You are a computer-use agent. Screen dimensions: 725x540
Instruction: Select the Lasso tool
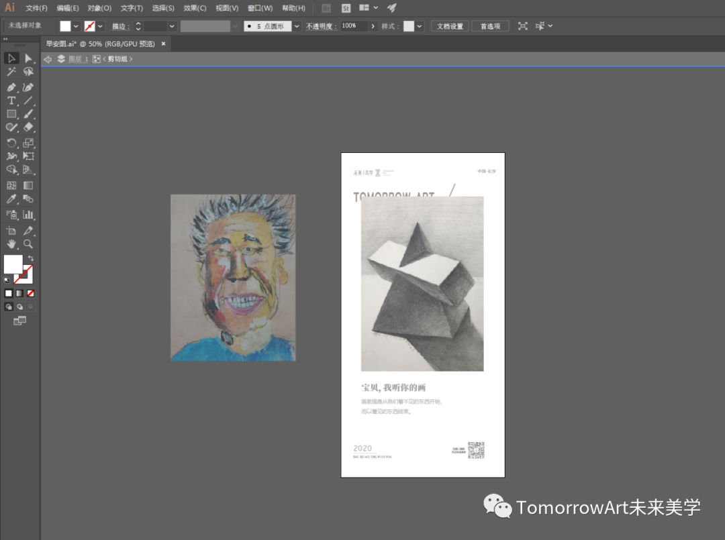click(x=28, y=72)
